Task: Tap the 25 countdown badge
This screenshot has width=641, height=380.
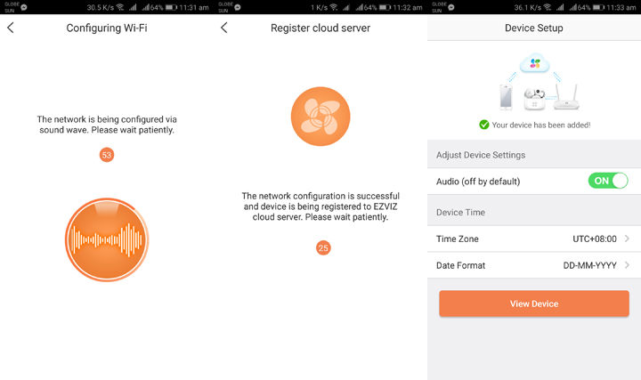Action: point(323,247)
